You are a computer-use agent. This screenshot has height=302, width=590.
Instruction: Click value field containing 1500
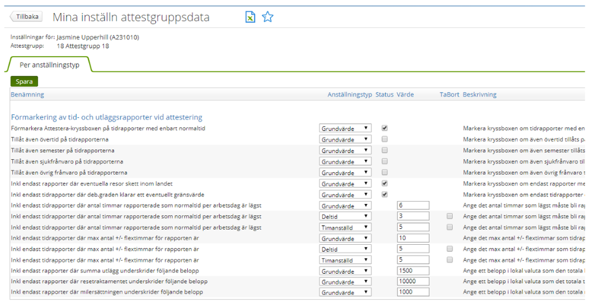click(413, 271)
